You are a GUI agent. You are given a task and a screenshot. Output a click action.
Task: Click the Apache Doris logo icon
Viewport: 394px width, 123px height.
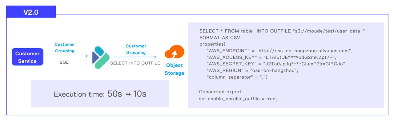click(101, 57)
